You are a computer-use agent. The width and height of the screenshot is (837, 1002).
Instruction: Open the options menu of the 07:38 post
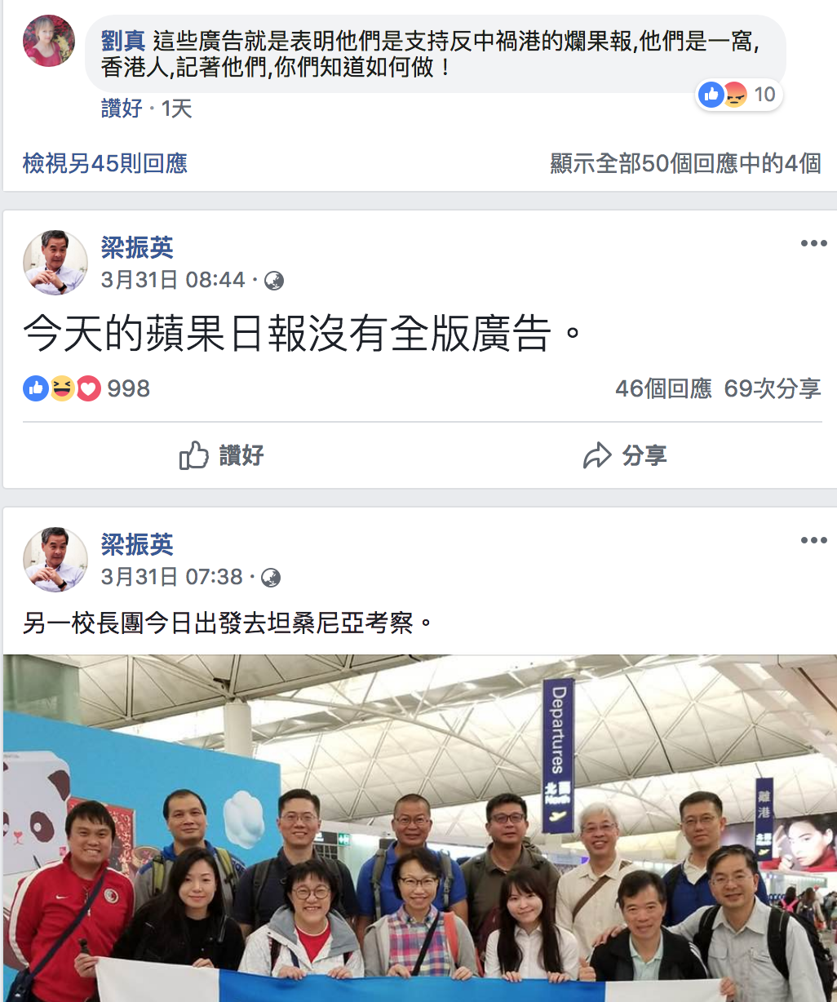(x=813, y=541)
